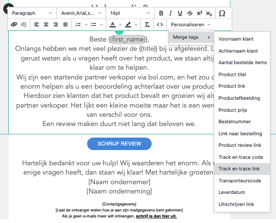Insert Achternaam klant merge tag
Image resolution: width=276 pixels, height=223 pixels.
click(x=242, y=51)
